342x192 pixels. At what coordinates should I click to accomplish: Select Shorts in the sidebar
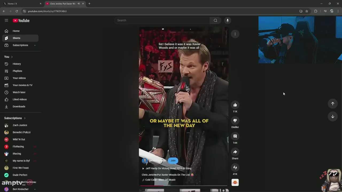20,38
